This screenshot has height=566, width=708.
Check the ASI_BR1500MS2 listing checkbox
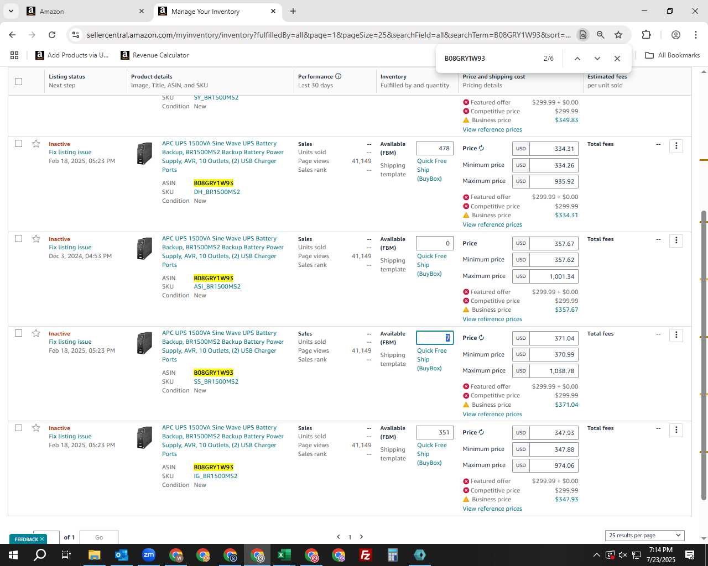pyautogui.click(x=18, y=239)
